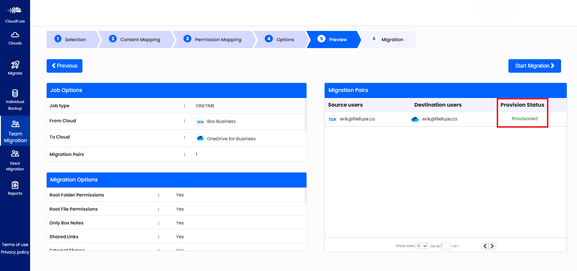Click inside the Go to page input
Viewport: 577px width, 271px height.
tap(445, 246)
